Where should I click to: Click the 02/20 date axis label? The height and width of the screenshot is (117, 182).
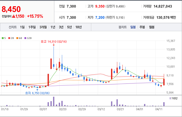click(63, 109)
